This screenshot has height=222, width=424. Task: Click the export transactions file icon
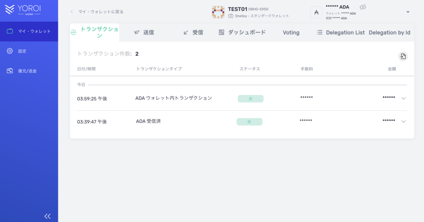coord(403,57)
